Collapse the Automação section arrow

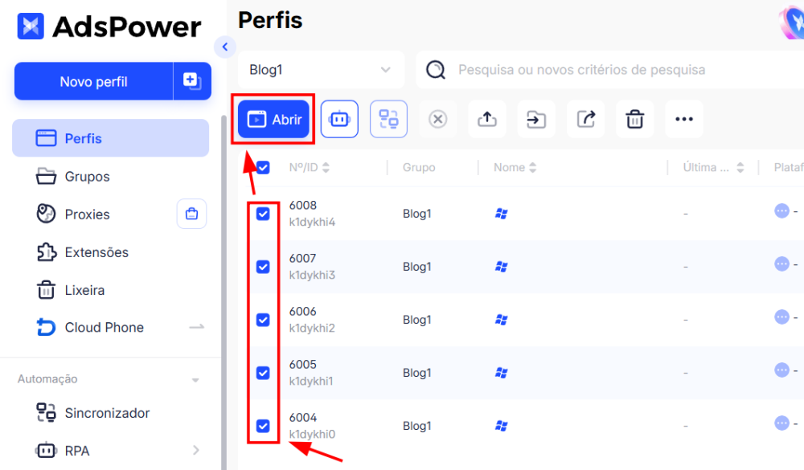(195, 380)
